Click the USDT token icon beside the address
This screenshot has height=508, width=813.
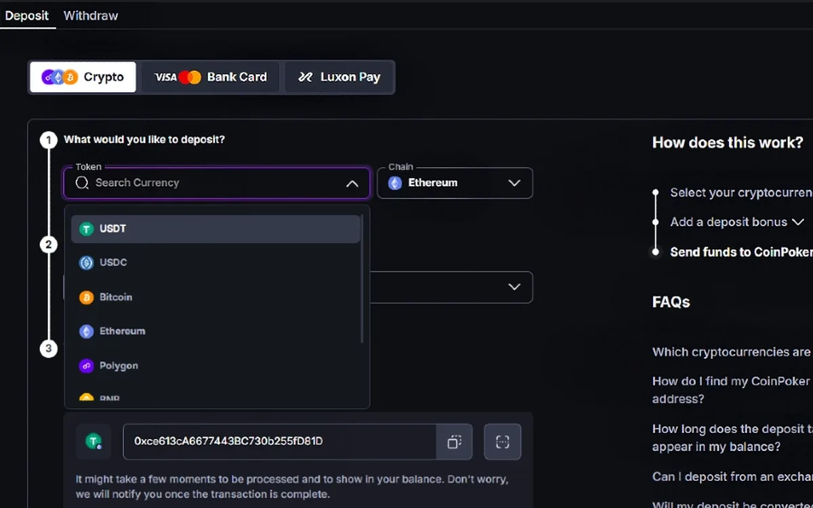pyautogui.click(x=93, y=442)
